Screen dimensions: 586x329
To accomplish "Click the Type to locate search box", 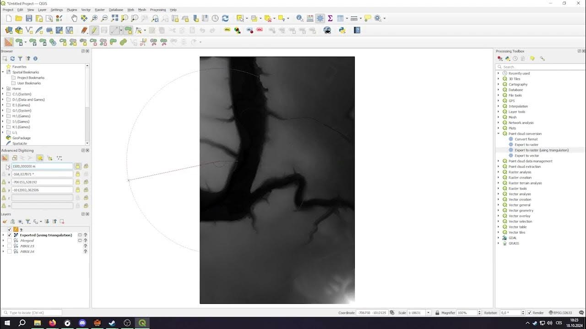I will [x=32, y=313].
